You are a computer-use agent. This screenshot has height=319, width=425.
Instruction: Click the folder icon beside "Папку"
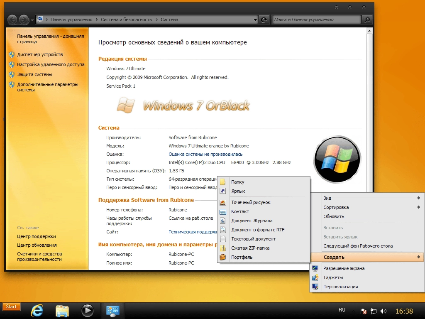[x=223, y=182]
